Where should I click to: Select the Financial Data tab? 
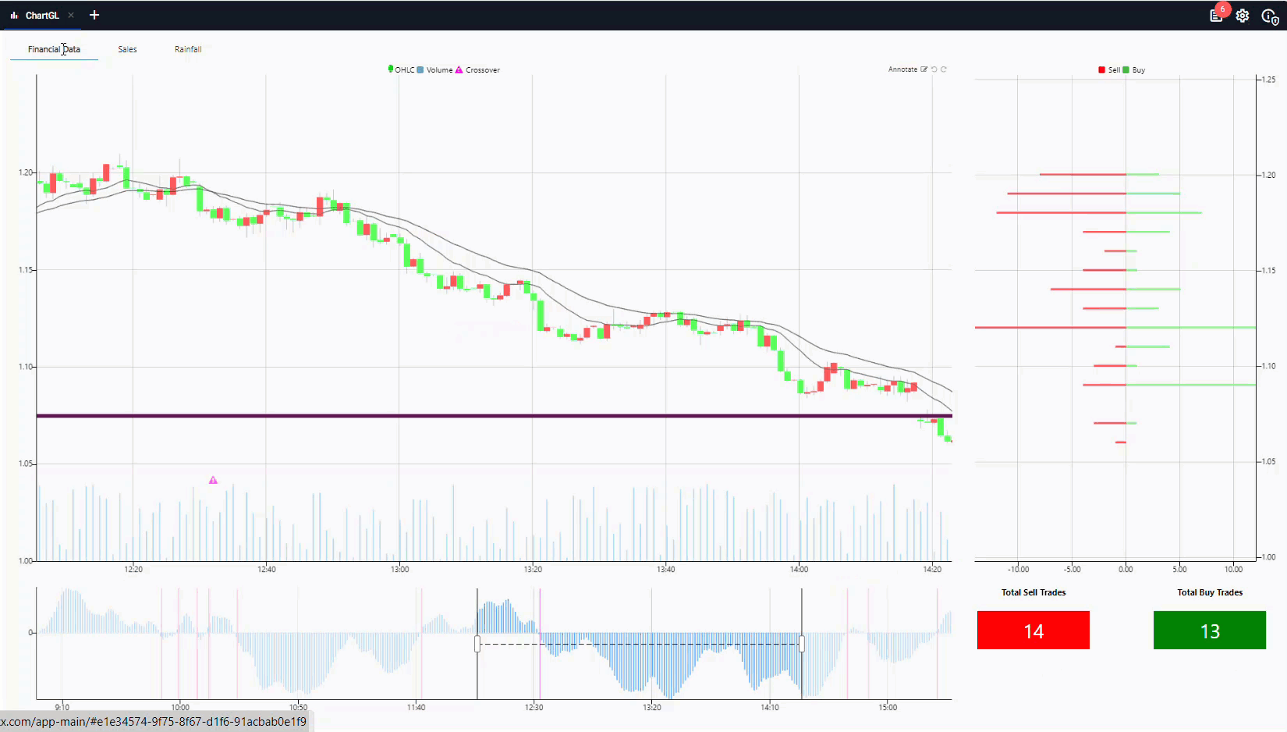tap(54, 49)
